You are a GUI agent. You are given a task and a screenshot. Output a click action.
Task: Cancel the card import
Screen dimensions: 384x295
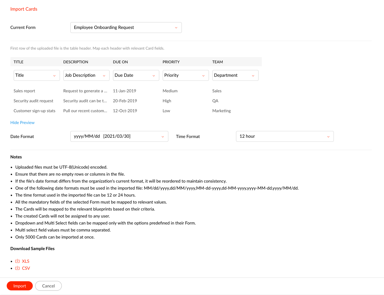48,286
